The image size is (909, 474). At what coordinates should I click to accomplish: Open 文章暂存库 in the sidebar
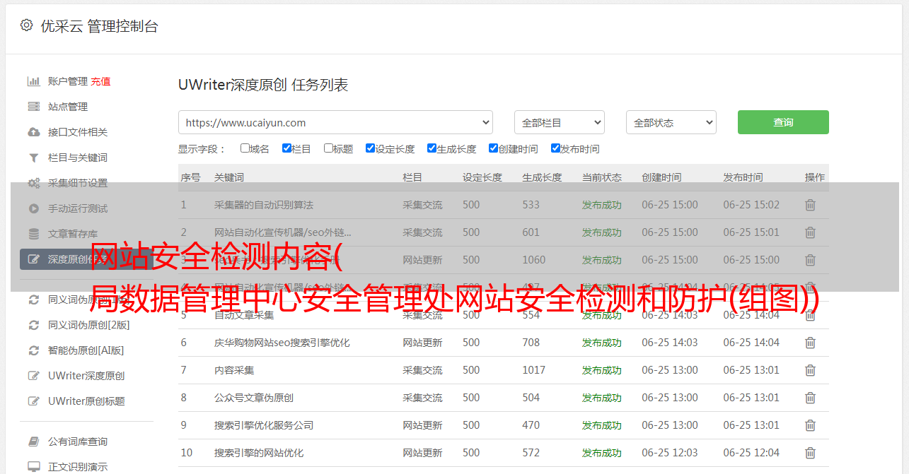click(73, 234)
